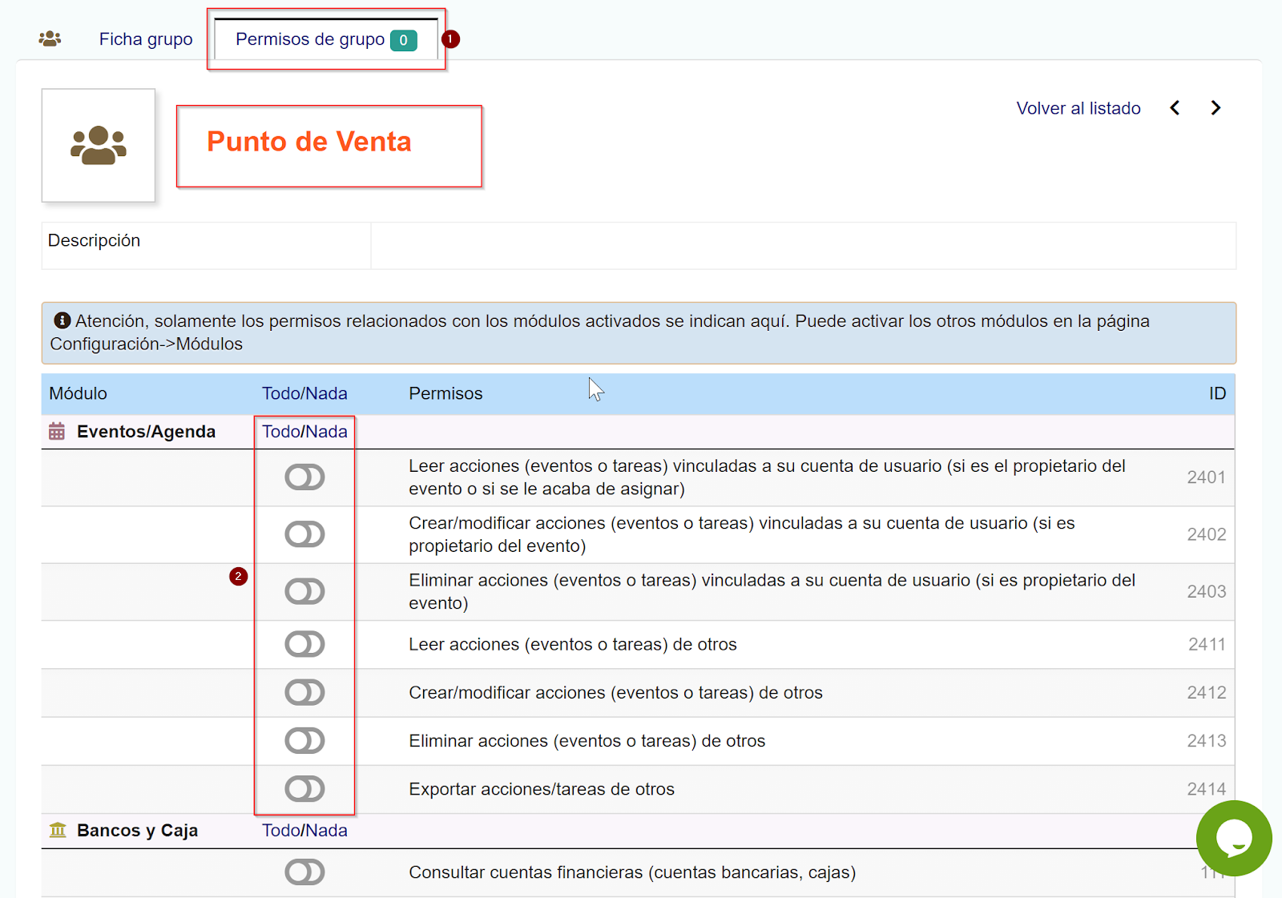This screenshot has width=1282, height=898.
Task: Click text 'Eliminar acciones (eventos o tareas) de otros'
Action: click(x=587, y=741)
